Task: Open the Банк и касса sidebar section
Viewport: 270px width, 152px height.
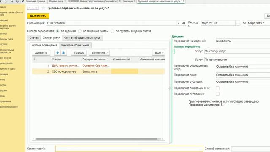Action: (5, 58)
